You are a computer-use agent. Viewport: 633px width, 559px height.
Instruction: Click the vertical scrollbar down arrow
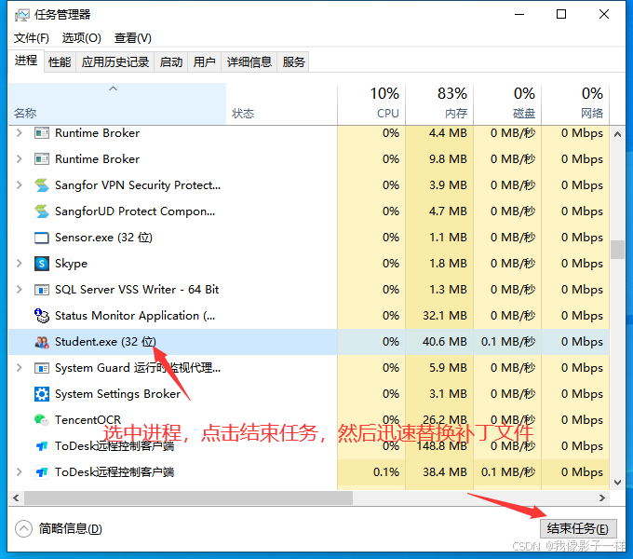[x=618, y=483]
